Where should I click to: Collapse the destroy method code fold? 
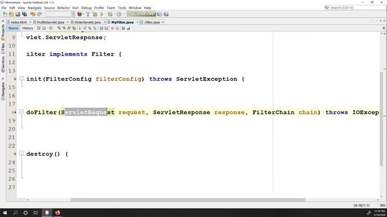(22, 153)
